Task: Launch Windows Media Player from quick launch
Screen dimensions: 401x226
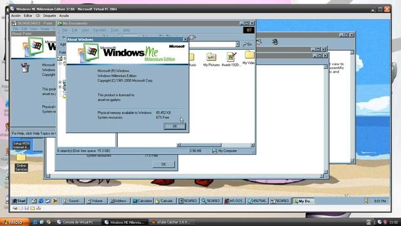Action: [x=55, y=201]
